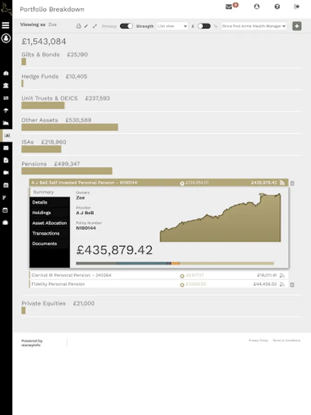This screenshot has width=311, height=415.
Task: Click the feed icon on Fidelity row
Action: pos(282,284)
